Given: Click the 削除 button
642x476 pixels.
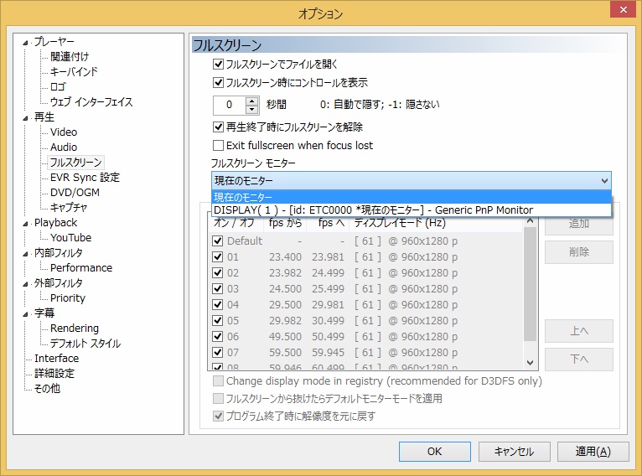Looking at the screenshot, I should pos(578,252).
